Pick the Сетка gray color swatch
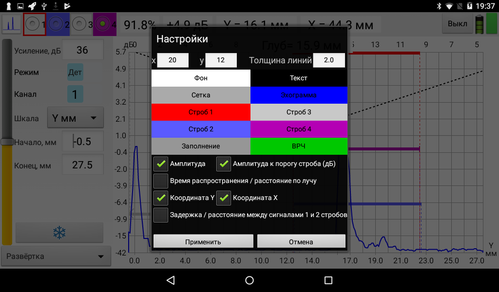Viewport: 499px width, 292px height. tap(201, 95)
